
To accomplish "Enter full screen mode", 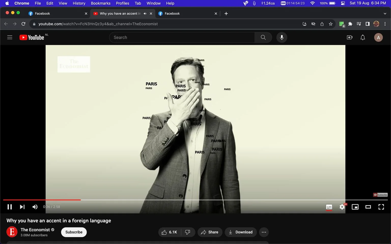I will (381, 207).
